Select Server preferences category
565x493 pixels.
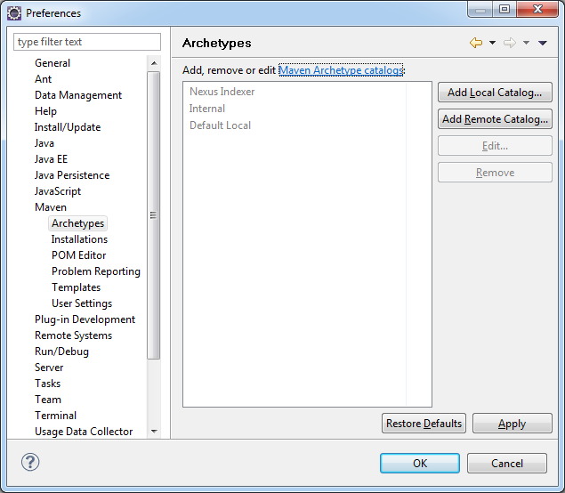[x=49, y=368]
